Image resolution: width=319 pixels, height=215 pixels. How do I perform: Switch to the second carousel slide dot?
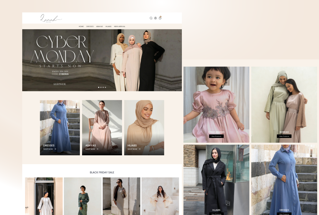click(x=101, y=87)
